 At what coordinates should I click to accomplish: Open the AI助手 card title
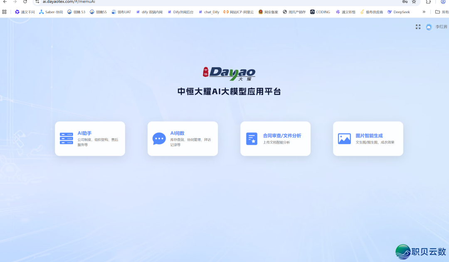point(84,133)
